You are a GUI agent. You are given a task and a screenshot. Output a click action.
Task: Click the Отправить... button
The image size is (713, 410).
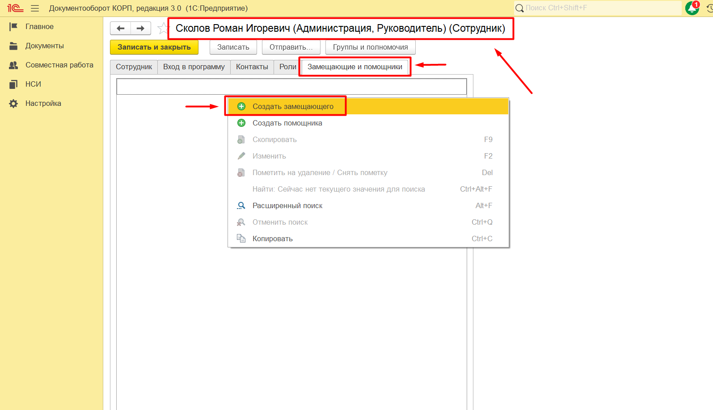coord(291,47)
